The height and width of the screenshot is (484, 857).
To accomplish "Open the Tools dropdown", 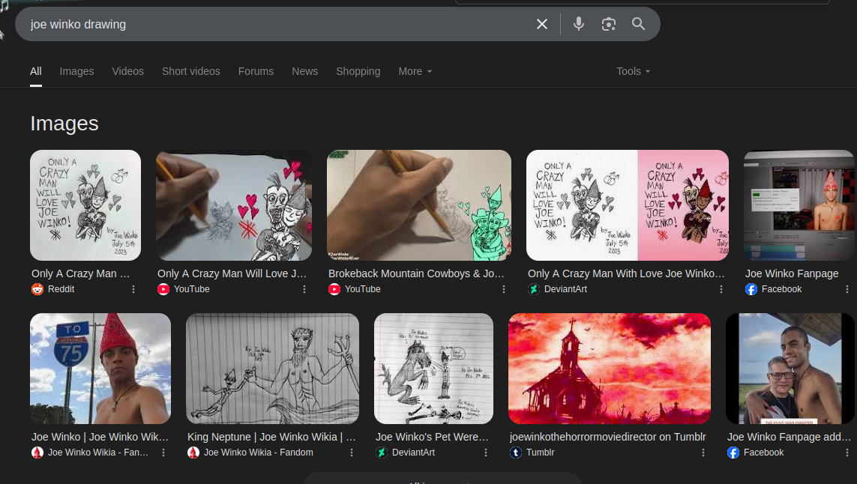I will tap(633, 72).
